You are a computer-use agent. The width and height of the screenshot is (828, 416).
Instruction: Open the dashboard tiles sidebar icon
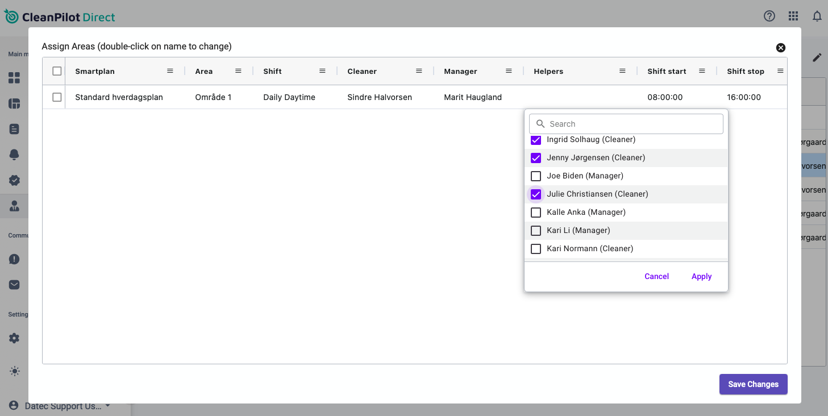(x=14, y=78)
